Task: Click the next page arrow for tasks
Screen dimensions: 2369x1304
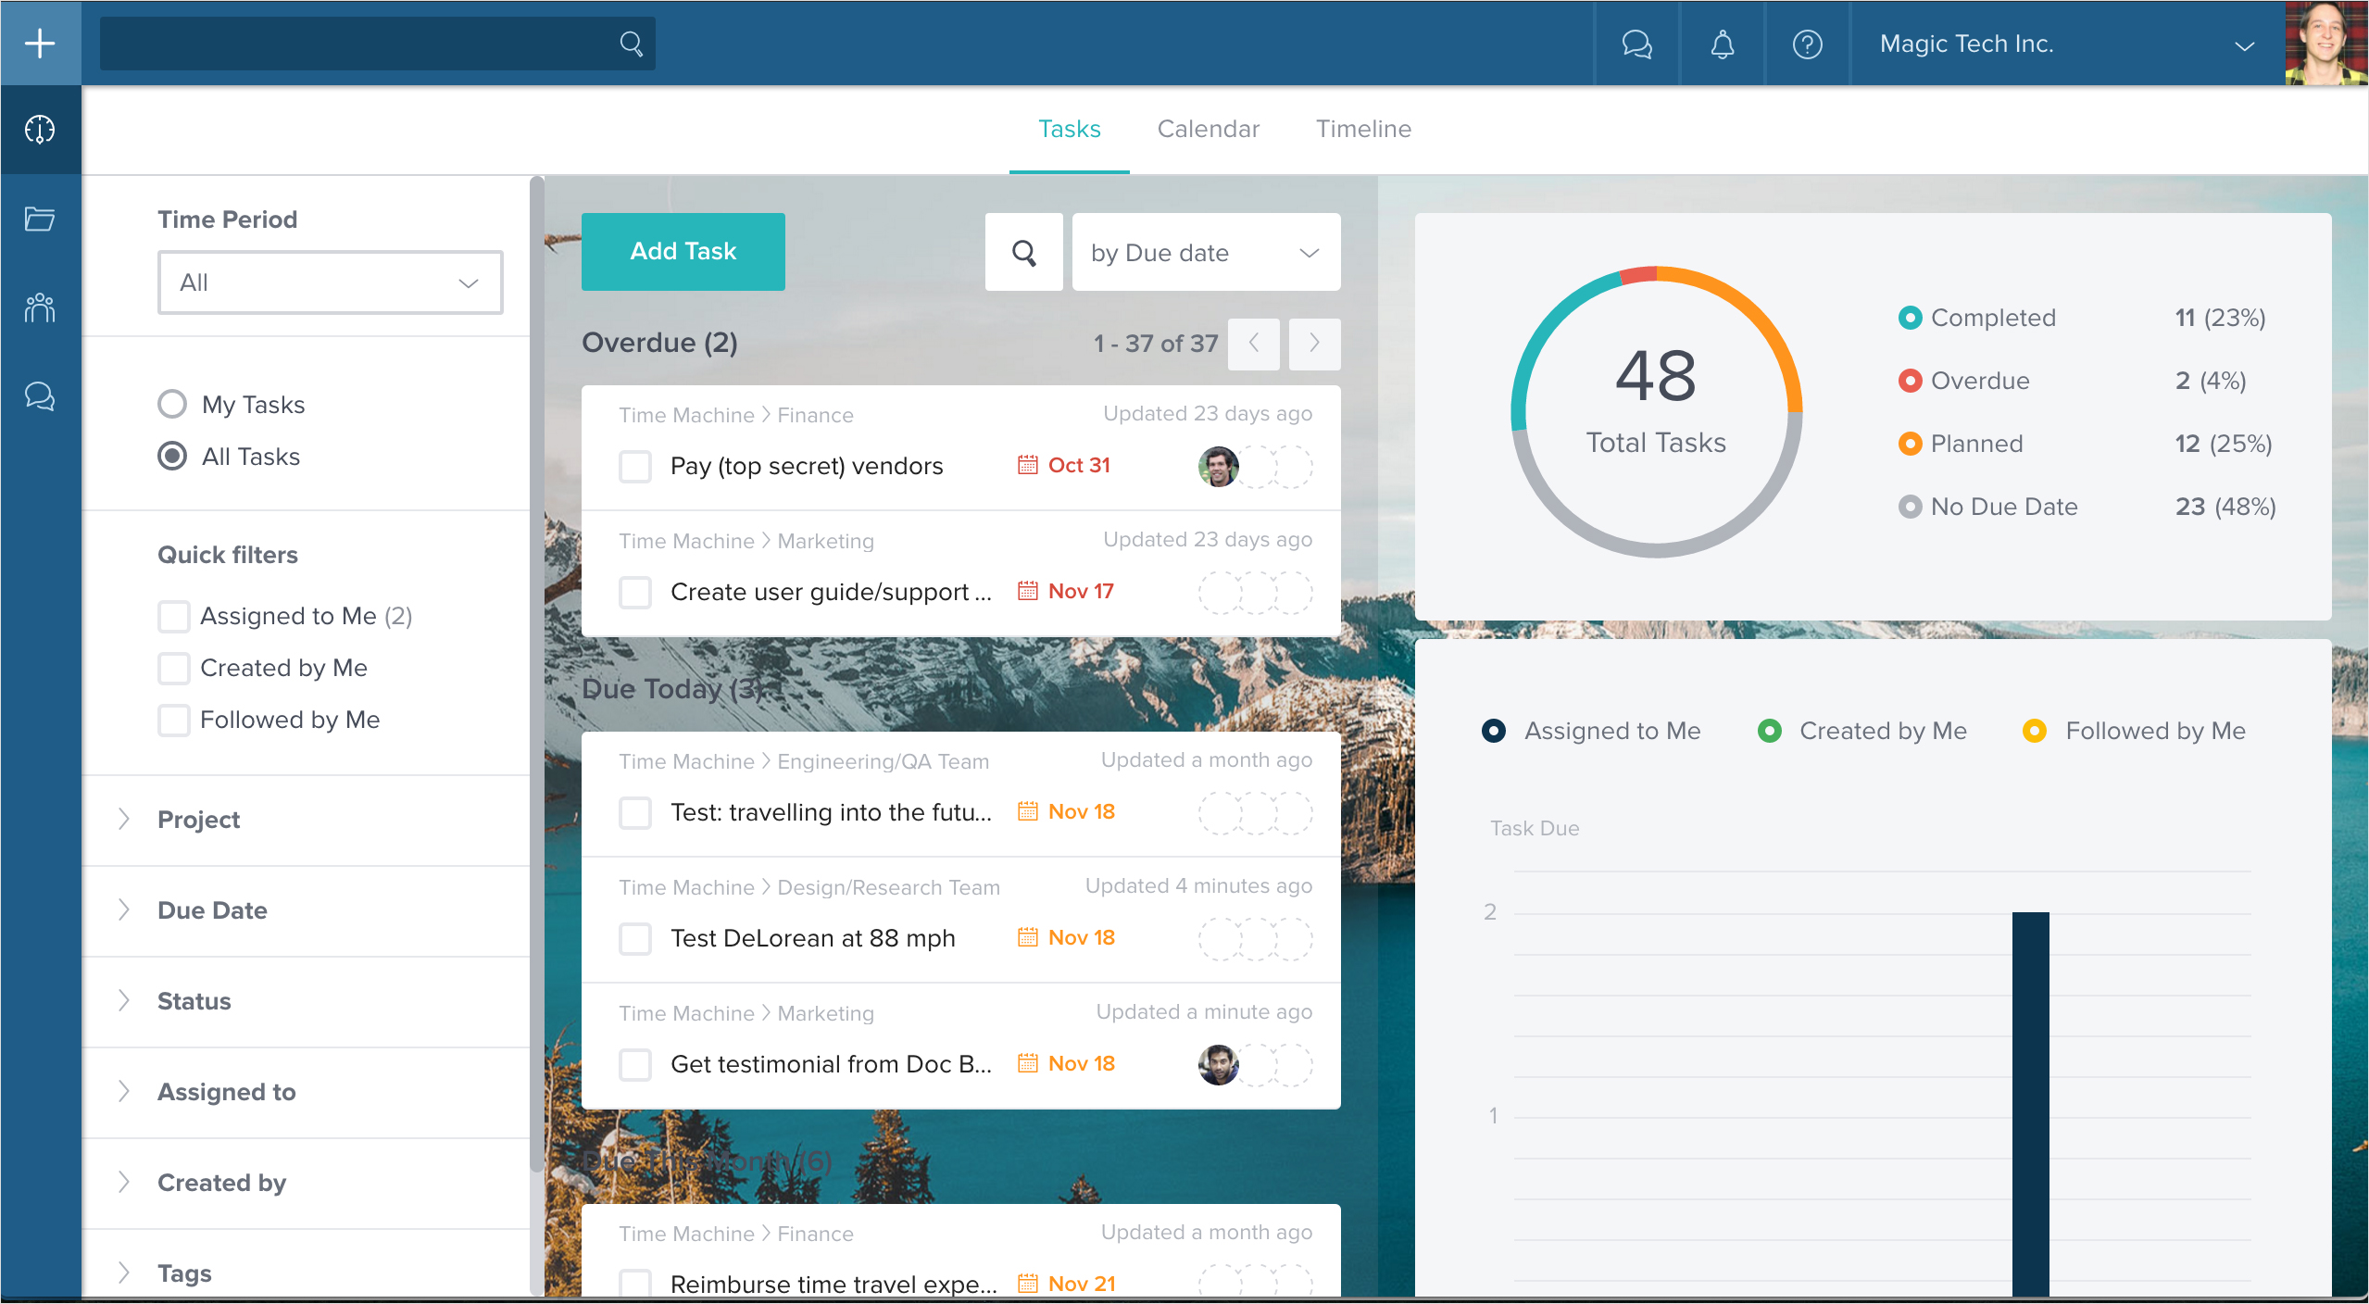Action: 1313,344
